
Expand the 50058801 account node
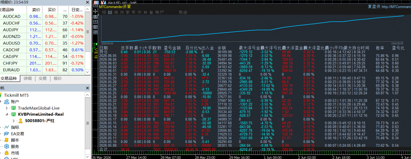click(x=14, y=121)
